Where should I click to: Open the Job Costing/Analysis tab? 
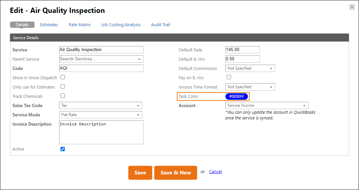(121, 25)
